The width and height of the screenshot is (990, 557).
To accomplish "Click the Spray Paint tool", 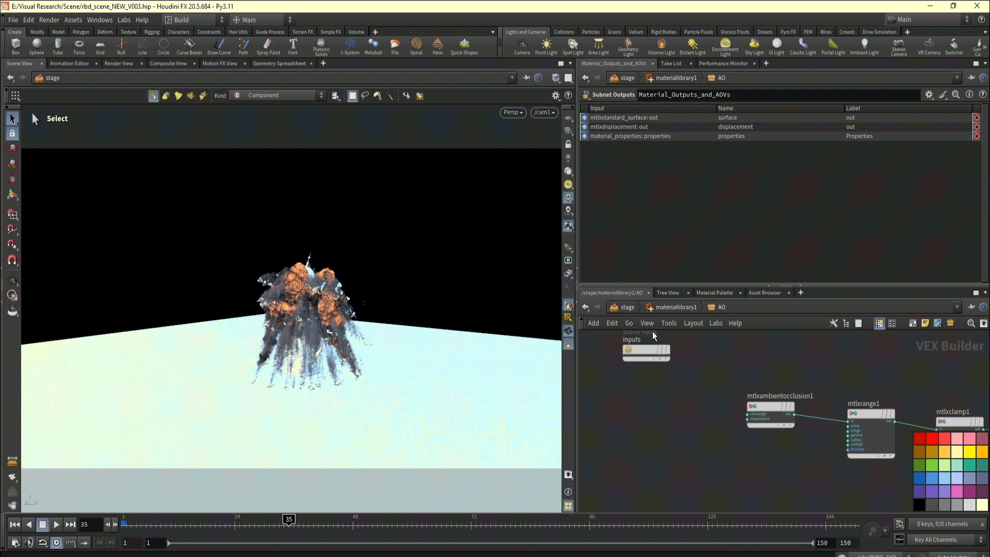I will (x=268, y=46).
